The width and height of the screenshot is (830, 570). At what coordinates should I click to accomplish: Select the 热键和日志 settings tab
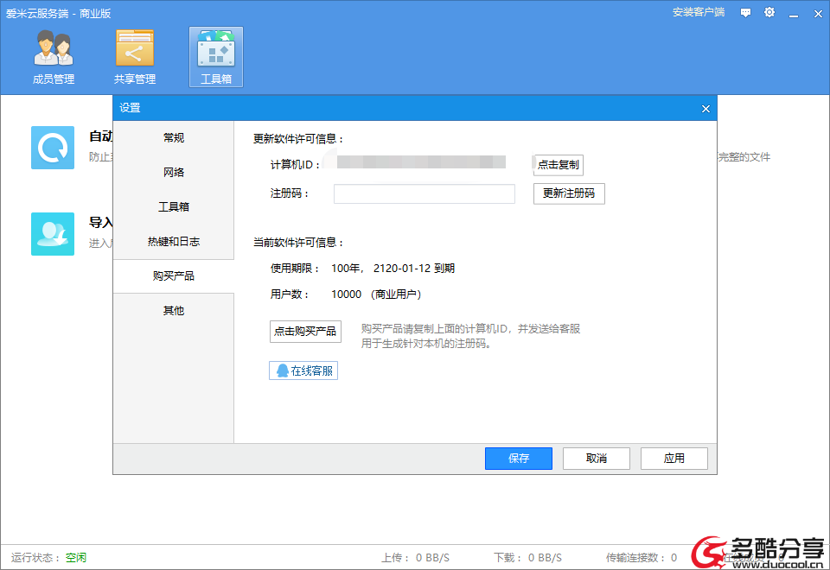coord(174,242)
